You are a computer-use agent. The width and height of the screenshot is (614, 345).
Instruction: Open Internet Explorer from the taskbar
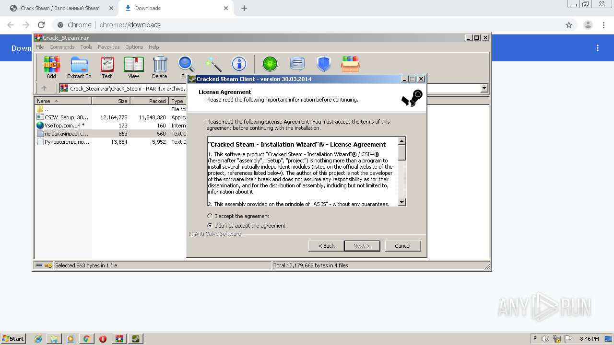coord(38,339)
